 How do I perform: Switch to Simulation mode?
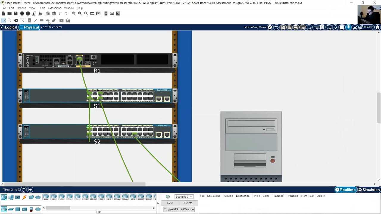pos(369,190)
